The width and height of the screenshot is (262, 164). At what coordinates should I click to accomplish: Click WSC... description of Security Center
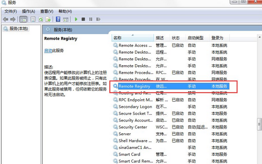[161, 127]
